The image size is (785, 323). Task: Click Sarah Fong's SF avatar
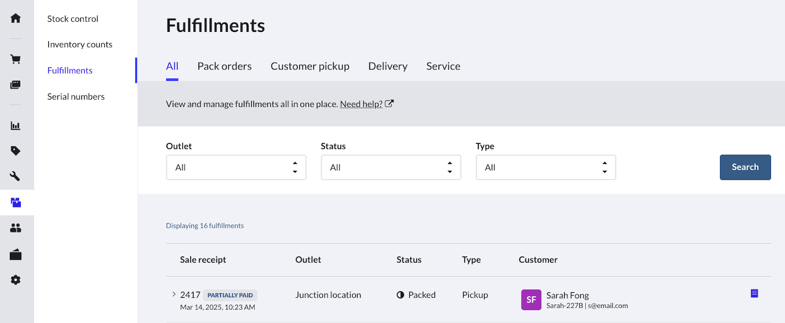531,299
